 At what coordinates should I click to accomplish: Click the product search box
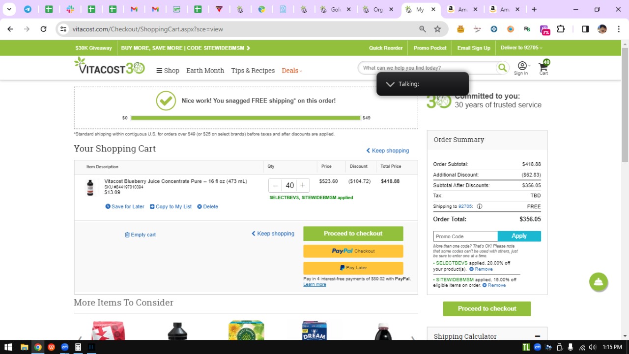pos(428,68)
